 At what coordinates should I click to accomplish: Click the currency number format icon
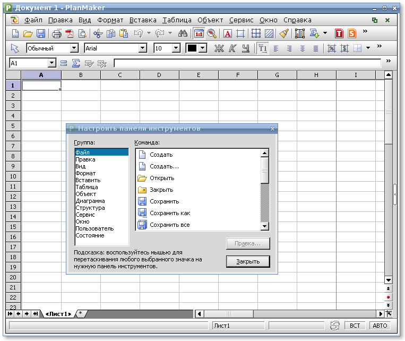(344, 48)
